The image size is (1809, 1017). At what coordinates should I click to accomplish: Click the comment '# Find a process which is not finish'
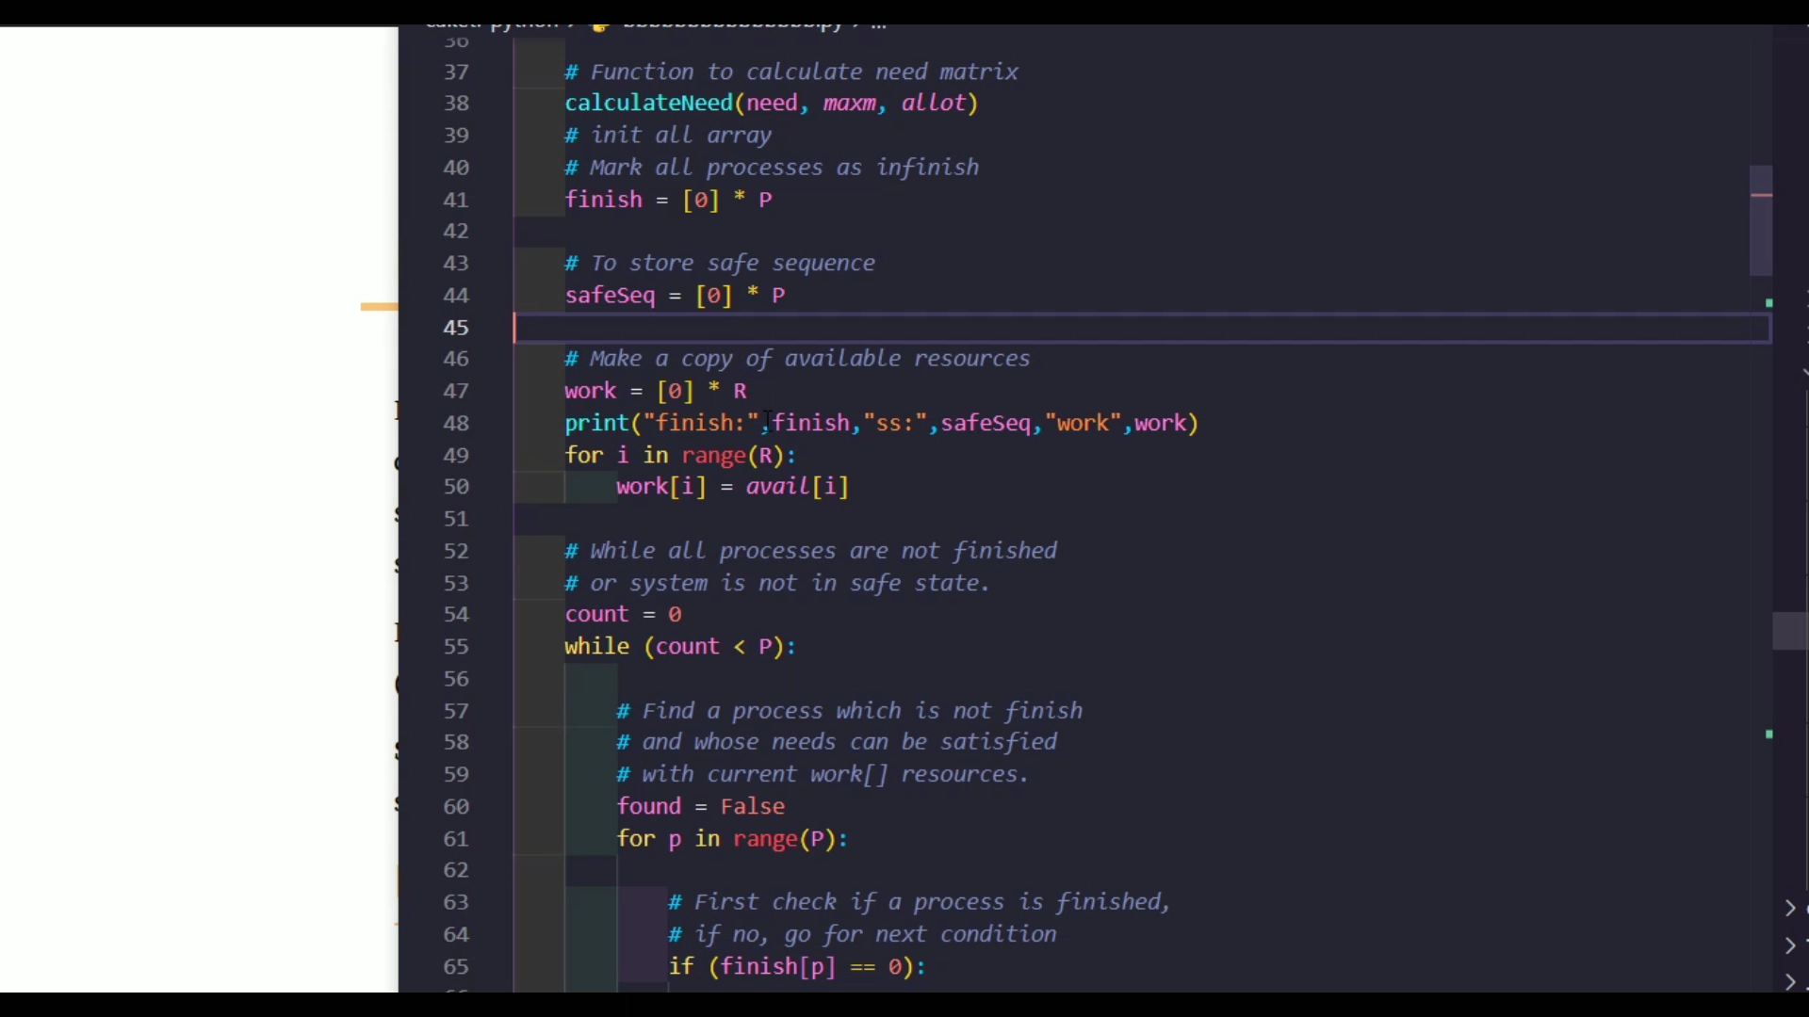click(x=849, y=711)
